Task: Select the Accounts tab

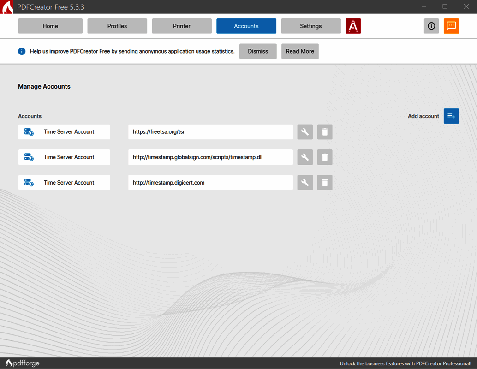Action: click(x=246, y=26)
